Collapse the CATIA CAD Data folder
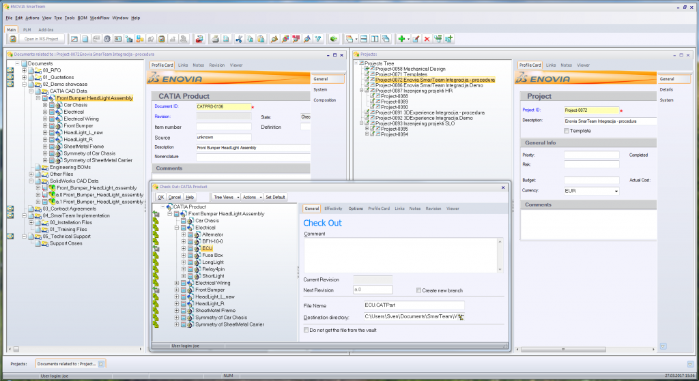Viewport: 699px width, 381px height. point(31,91)
